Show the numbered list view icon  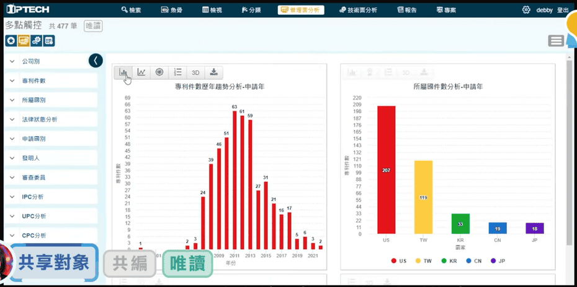pyautogui.click(x=177, y=72)
